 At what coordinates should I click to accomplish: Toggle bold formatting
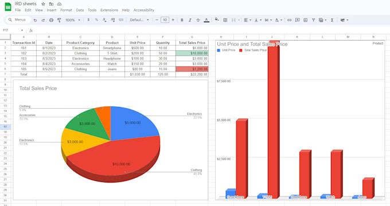pyautogui.click(x=182, y=20)
